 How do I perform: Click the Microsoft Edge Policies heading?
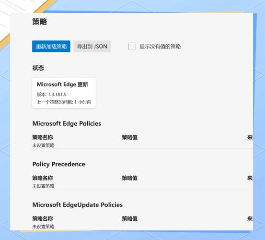click(x=67, y=123)
